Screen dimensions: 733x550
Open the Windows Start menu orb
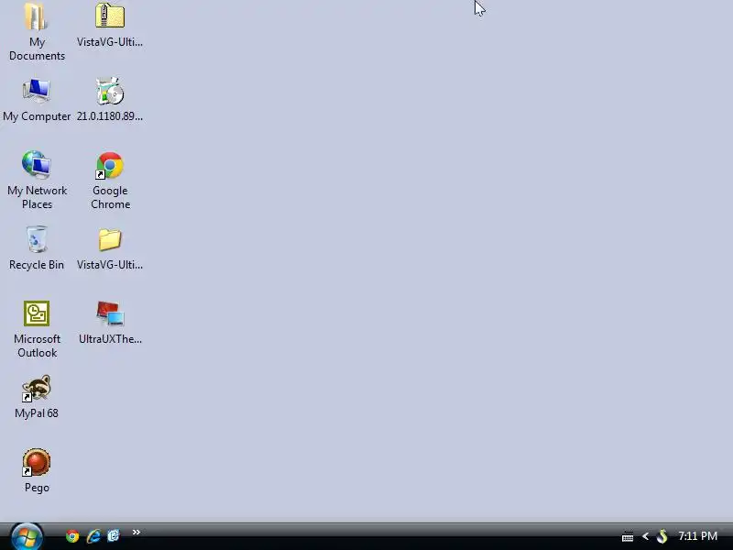(27, 536)
